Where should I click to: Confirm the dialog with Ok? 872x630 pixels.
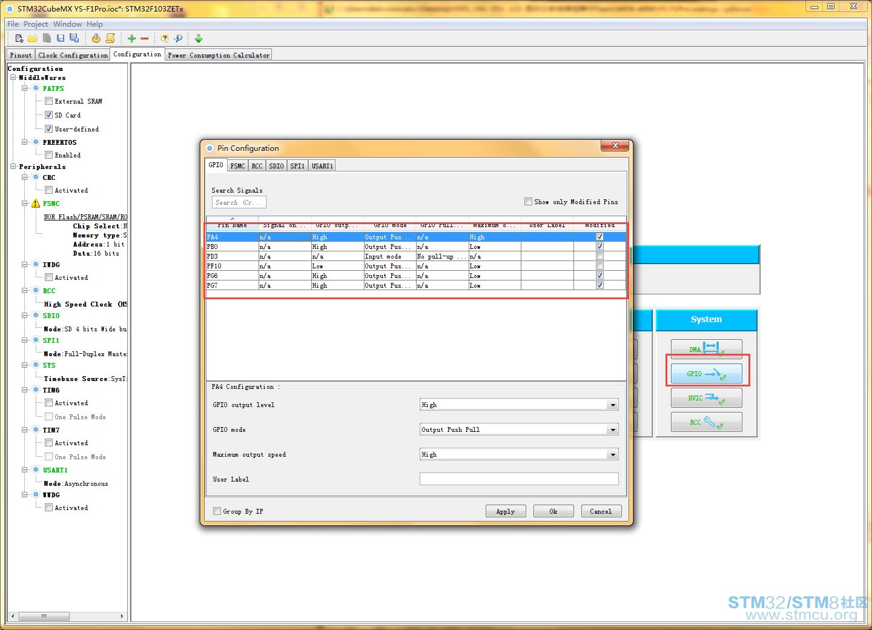click(553, 511)
